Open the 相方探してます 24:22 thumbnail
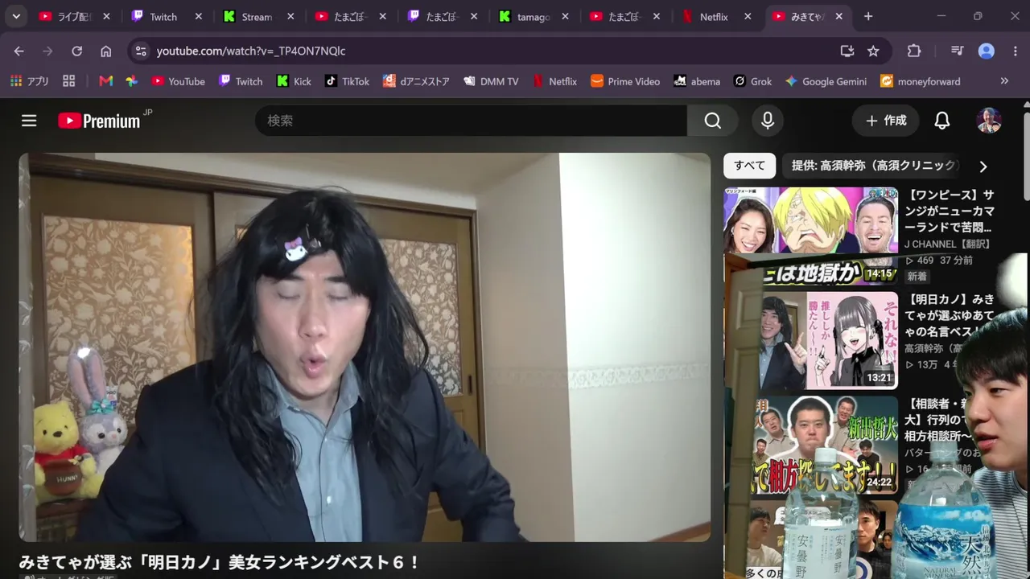This screenshot has height=579, width=1030. [810, 445]
